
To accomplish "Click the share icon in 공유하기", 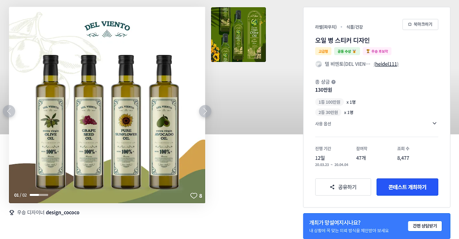I will 332,187.
